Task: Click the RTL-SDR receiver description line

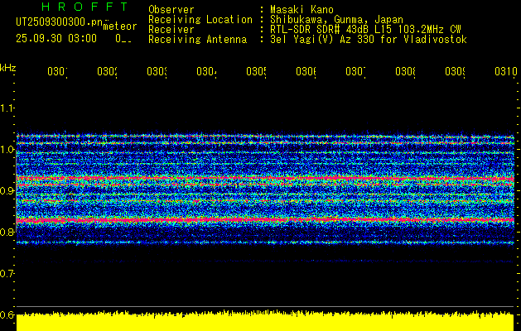Action: click(365, 30)
